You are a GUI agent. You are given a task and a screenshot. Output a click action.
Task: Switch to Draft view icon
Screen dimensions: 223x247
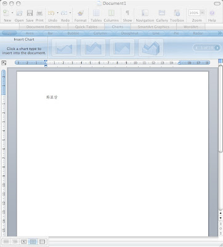tap(6, 241)
